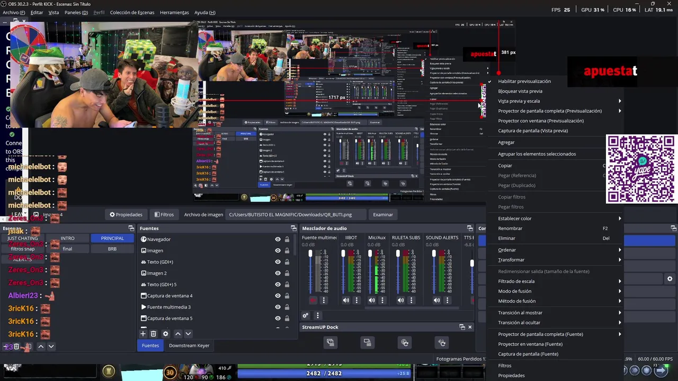Toggle visibility of Imagen source

[278, 250]
